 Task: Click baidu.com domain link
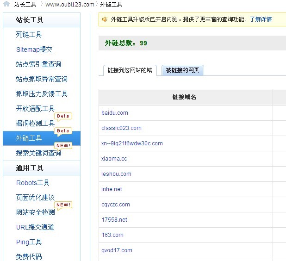pos(115,113)
